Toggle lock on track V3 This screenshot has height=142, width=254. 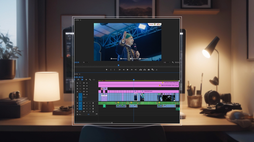(77, 89)
